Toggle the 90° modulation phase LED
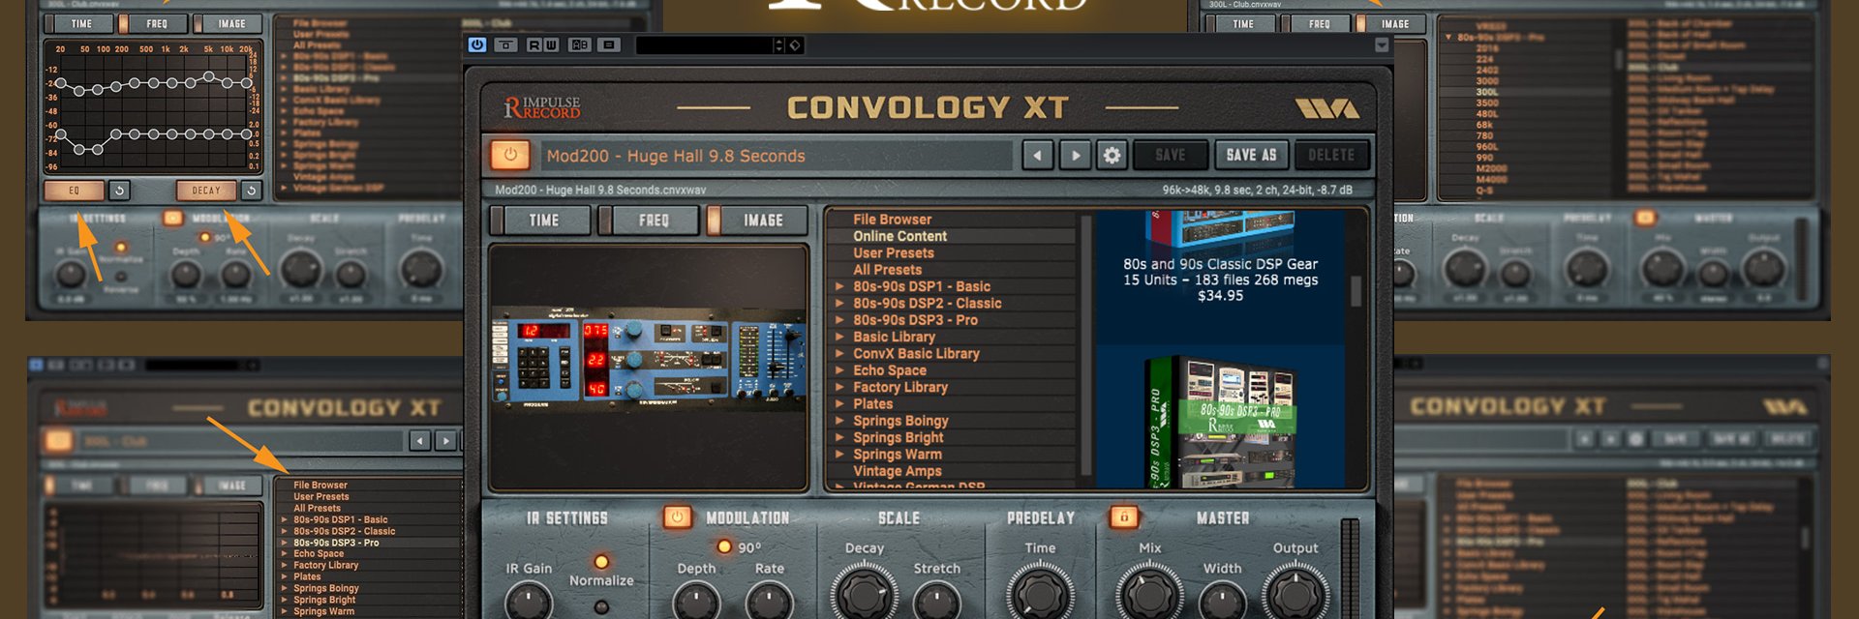Screen dimensions: 1859x619 click(x=723, y=546)
